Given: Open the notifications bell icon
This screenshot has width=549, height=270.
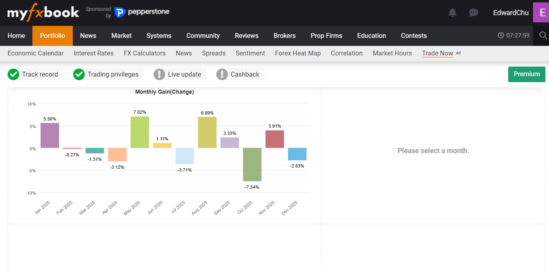Looking at the screenshot, I should pyautogui.click(x=452, y=13).
